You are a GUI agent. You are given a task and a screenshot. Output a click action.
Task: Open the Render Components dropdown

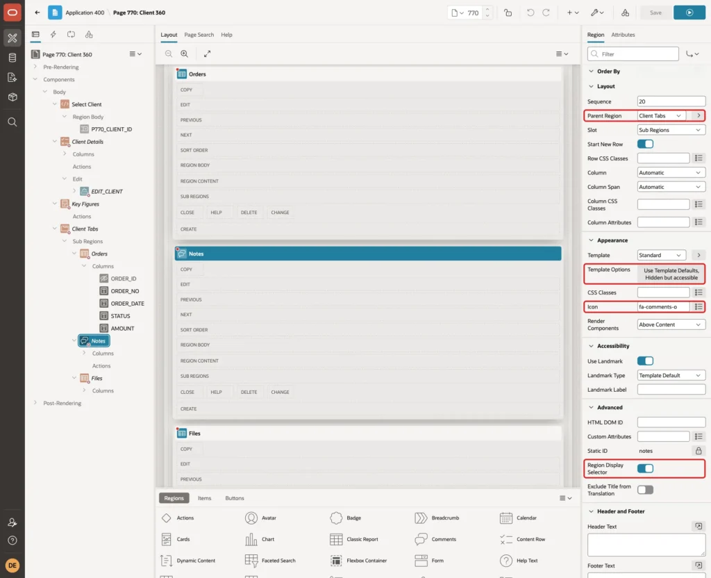click(x=671, y=324)
